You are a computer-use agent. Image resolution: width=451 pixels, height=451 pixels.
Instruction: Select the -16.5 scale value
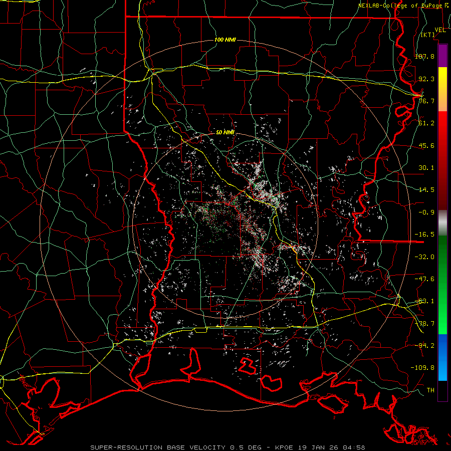pos(424,235)
